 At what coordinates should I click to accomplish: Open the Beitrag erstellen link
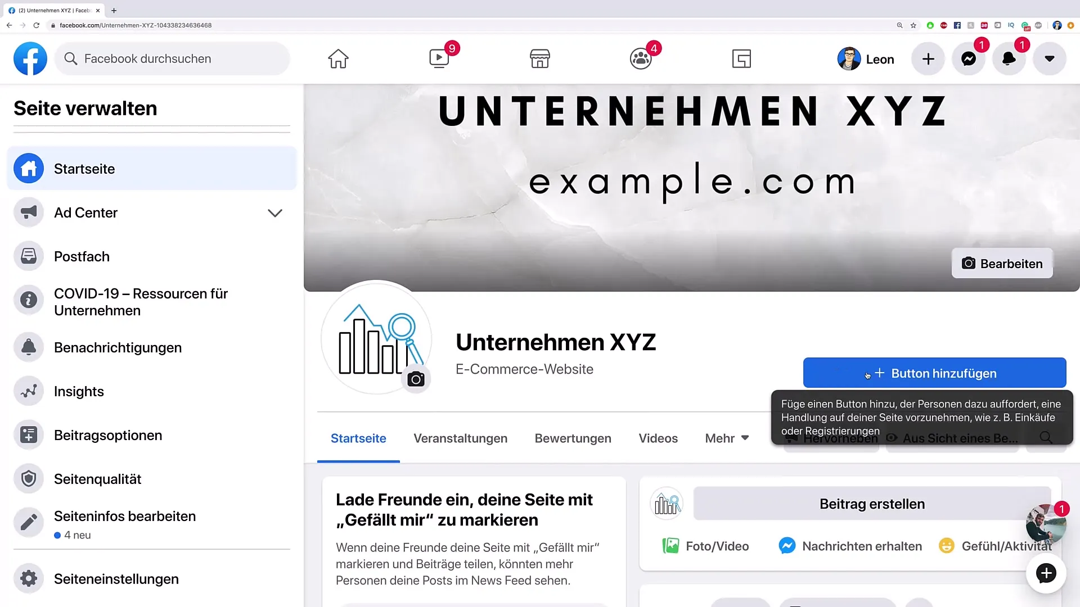tap(871, 503)
